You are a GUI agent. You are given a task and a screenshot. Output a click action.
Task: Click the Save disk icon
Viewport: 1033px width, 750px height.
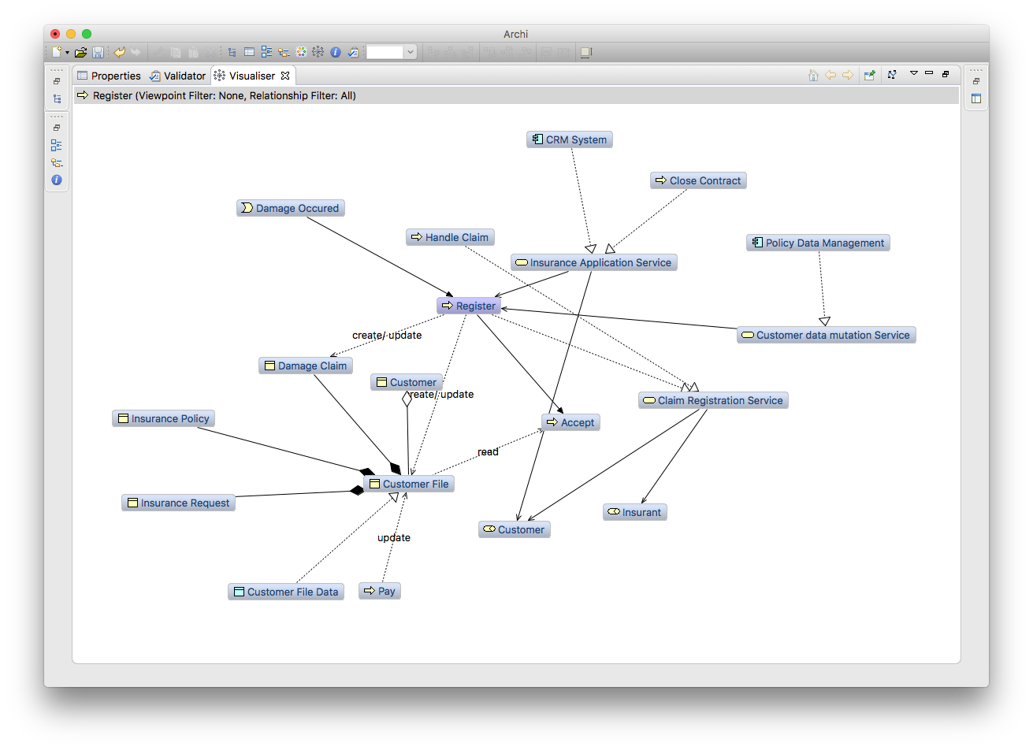coord(98,52)
